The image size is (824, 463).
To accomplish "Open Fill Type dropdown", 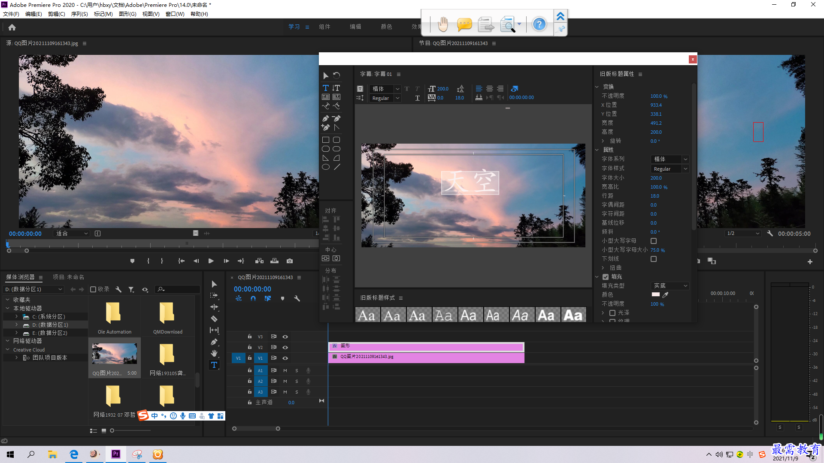I will pyautogui.click(x=670, y=286).
